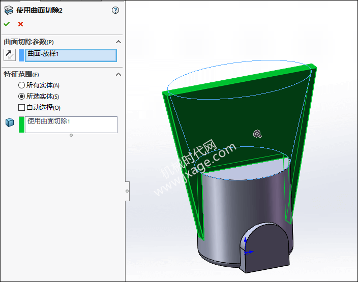The height and width of the screenshot is (282, 358).
Task: Click the 曲面-放样1 selection box
Action: point(71,55)
